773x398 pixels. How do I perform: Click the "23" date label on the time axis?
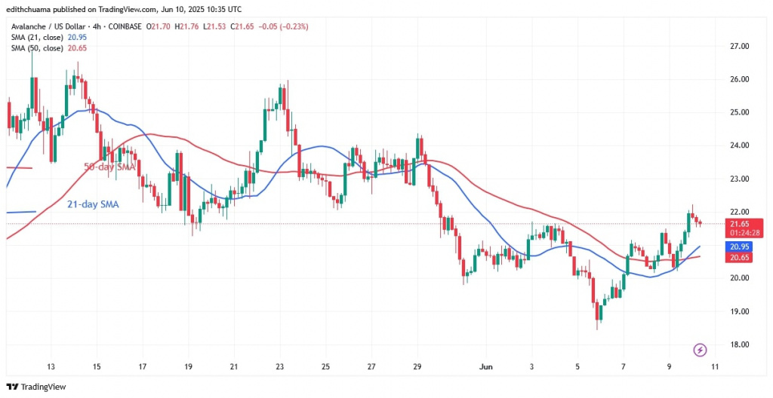click(281, 366)
